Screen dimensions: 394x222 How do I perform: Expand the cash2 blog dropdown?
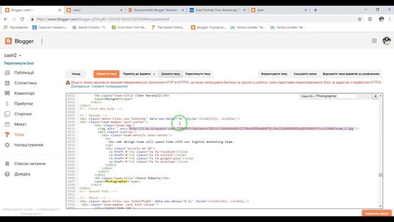point(20,55)
